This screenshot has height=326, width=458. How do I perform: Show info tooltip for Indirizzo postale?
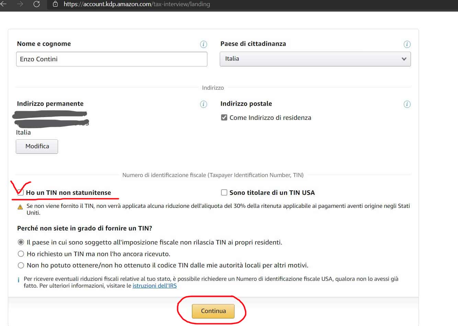point(407,104)
